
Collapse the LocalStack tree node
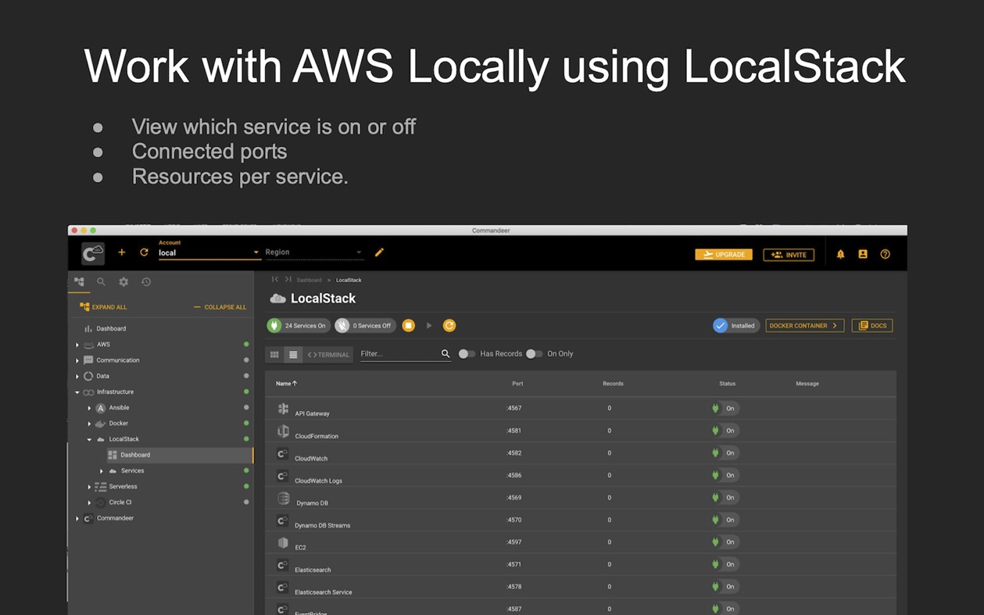point(89,439)
